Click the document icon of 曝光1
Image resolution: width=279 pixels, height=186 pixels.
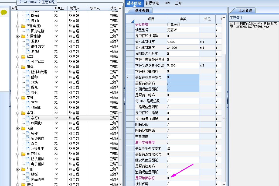(x=28, y=16)
